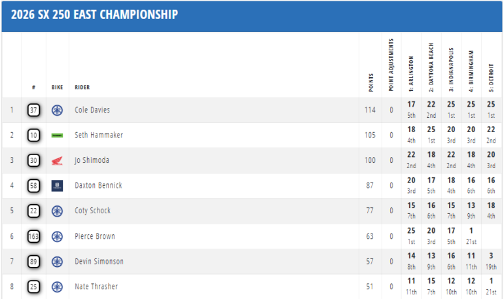Open rider Cole Davies' name
The image size is (504, 299).
[x=92, y=110]
